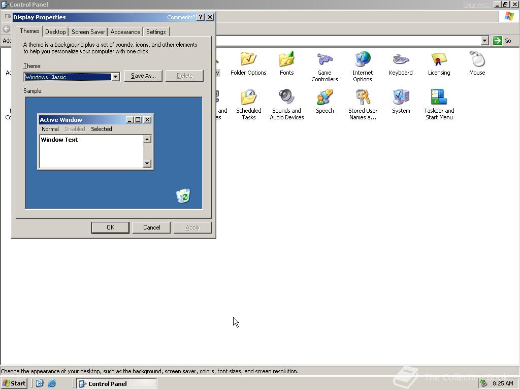
Task: Launch Internet Explorer from quick launch
Action: click(52, 383)
